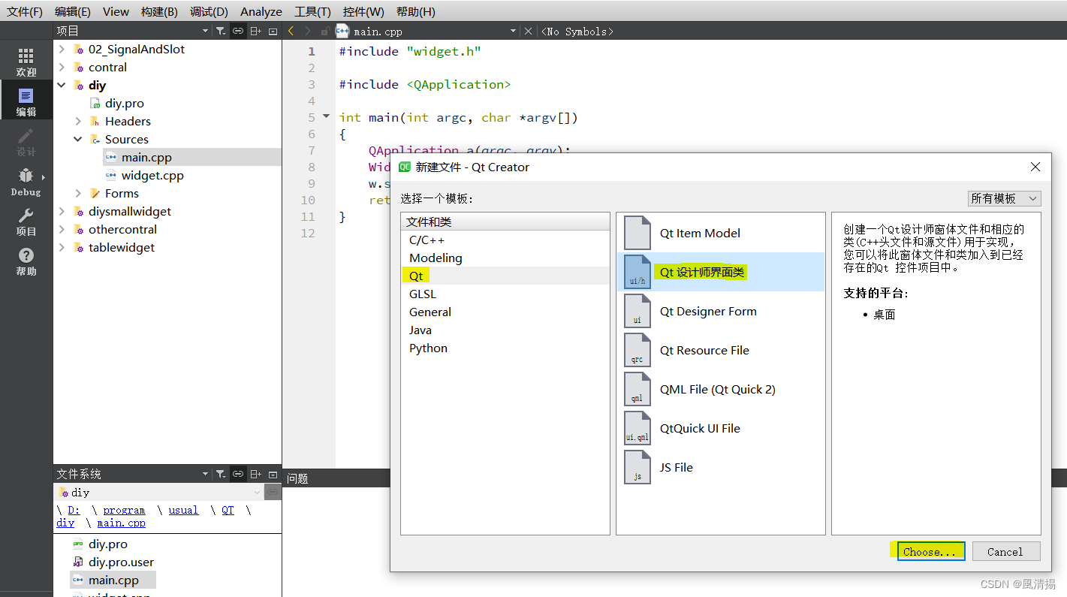Open the 欢迎 (Welcome) mode
1067x597 pixels.
point(26,62)
